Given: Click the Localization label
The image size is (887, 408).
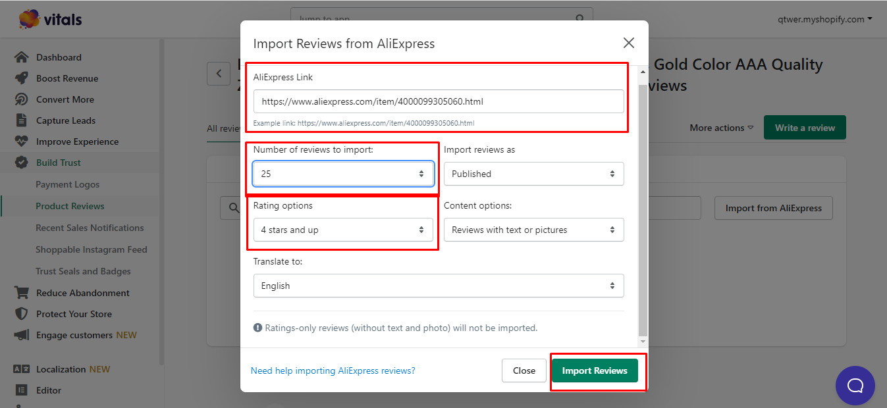Looking at the screenshot, I should (61, 369).
